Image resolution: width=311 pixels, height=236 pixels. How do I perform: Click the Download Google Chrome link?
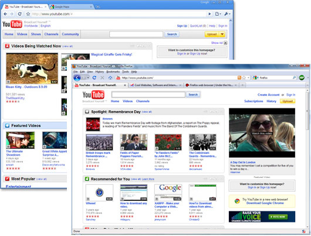(x=265, y=203)
